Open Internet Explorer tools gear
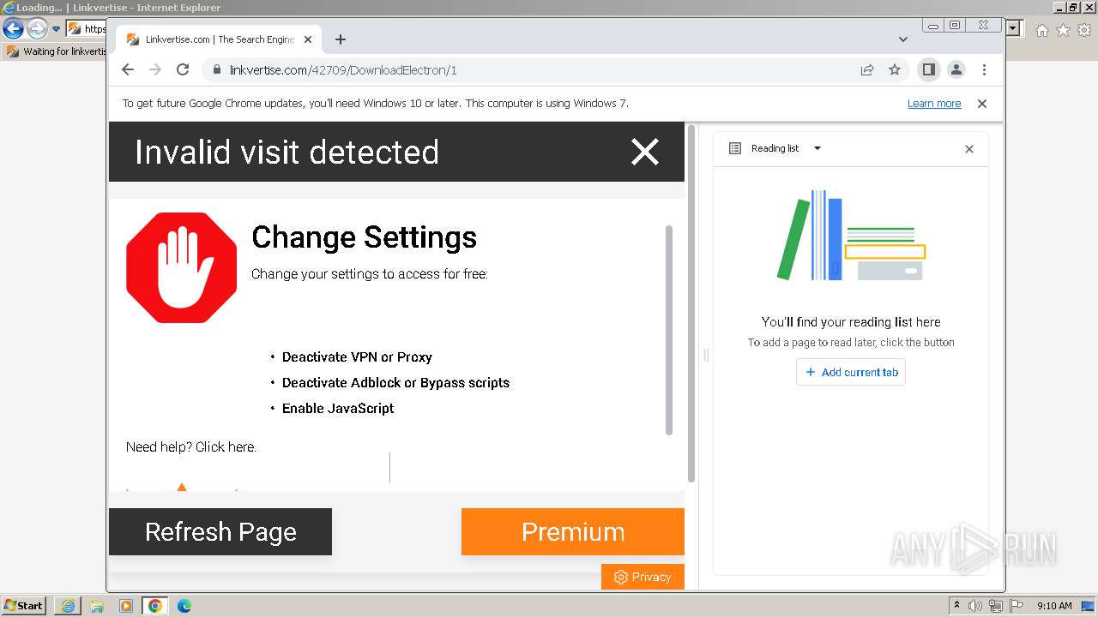 tap(1084, 30)
